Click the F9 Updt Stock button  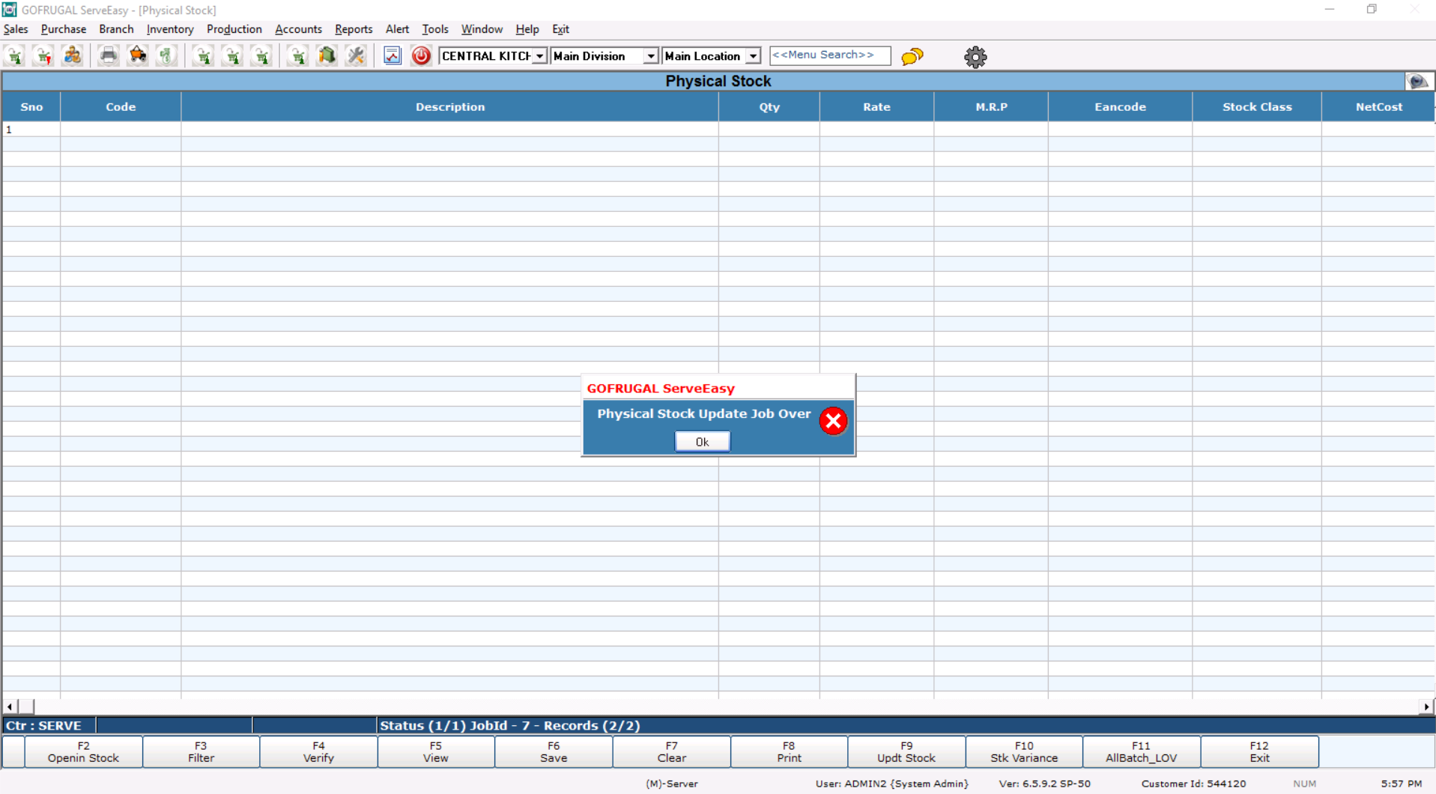tap(906, 752)
